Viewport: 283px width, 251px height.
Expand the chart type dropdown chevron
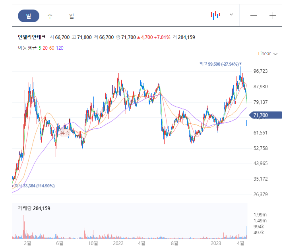(231, 14)
